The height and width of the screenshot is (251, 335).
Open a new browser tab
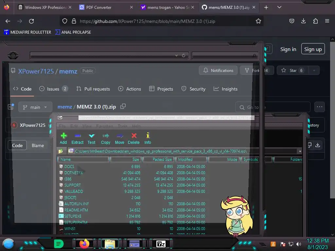point(266,8)
